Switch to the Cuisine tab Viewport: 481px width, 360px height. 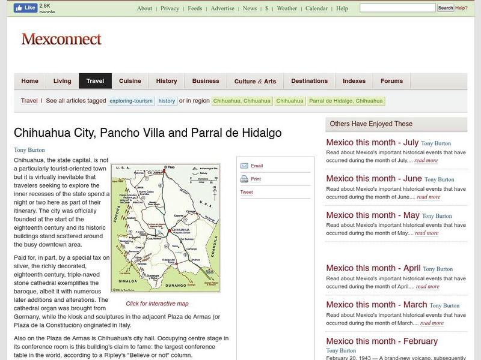click(x=130, y=80)
